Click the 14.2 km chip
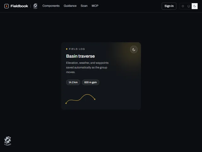 [73, 82]
